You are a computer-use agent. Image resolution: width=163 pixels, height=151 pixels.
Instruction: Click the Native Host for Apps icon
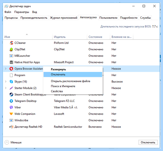tap(11, 62)
